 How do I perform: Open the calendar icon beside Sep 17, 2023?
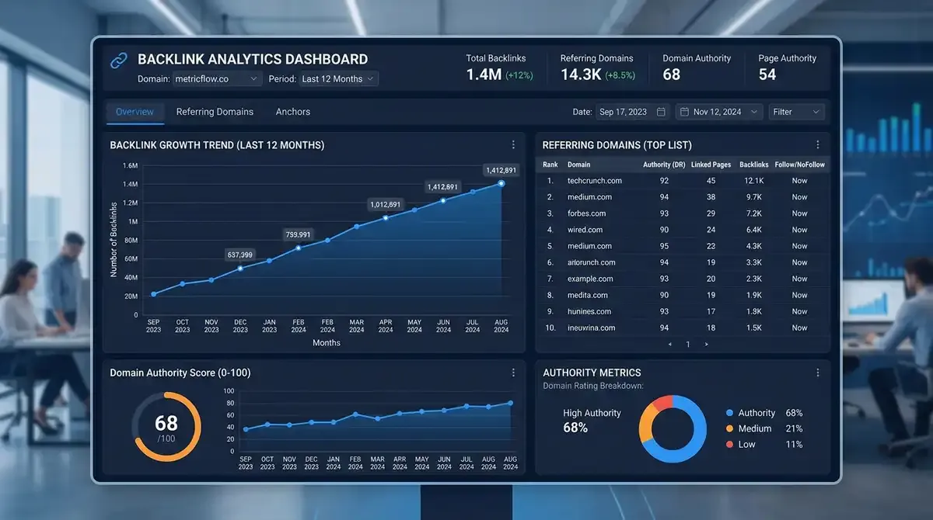point(661,112)
